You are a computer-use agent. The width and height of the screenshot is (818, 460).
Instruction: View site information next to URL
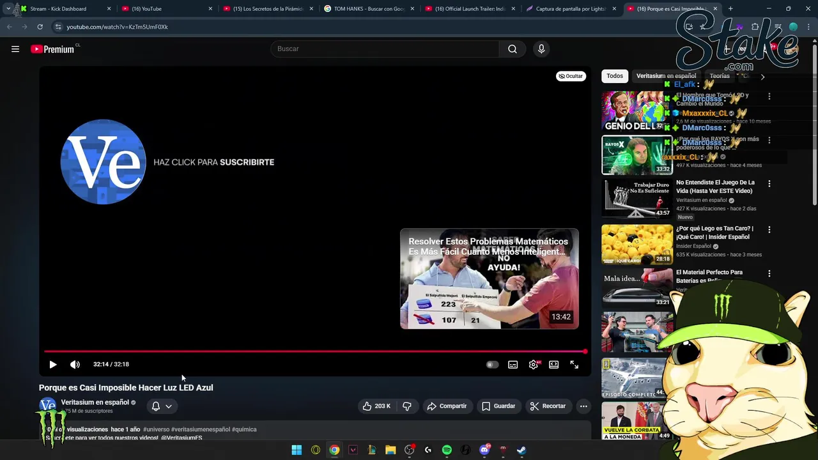(58, 27)
